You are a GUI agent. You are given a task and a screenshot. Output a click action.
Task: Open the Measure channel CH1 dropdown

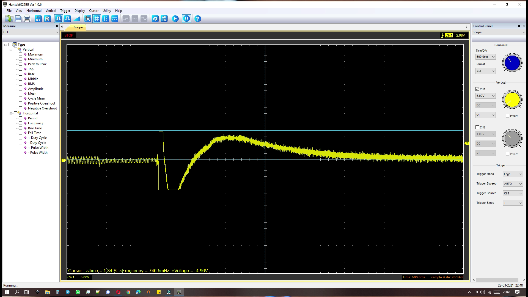30,32
